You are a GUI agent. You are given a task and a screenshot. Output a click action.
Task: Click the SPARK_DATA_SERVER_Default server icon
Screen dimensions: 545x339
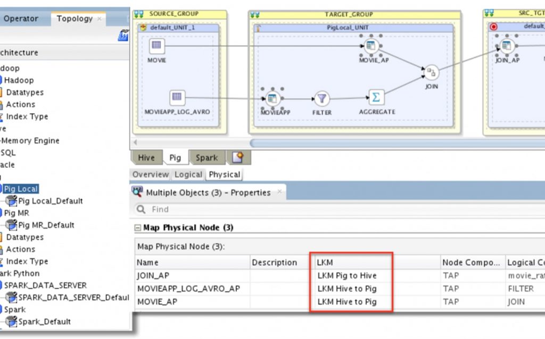click(x=11, y=297)
